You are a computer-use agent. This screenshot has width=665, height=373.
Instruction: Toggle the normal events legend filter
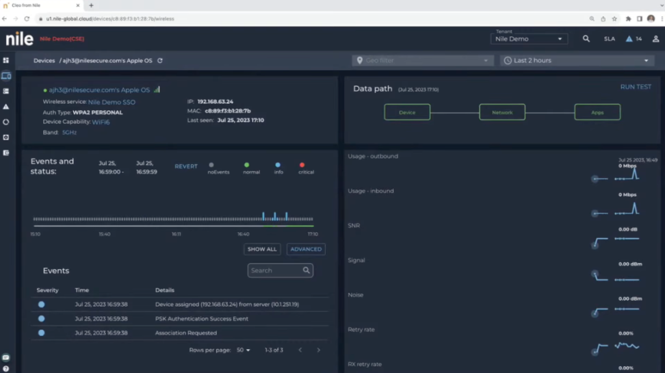pyautogui.click(x=247, y=165)
